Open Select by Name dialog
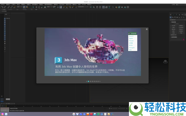Screen dimensions: 186x116 pos(27,7)
